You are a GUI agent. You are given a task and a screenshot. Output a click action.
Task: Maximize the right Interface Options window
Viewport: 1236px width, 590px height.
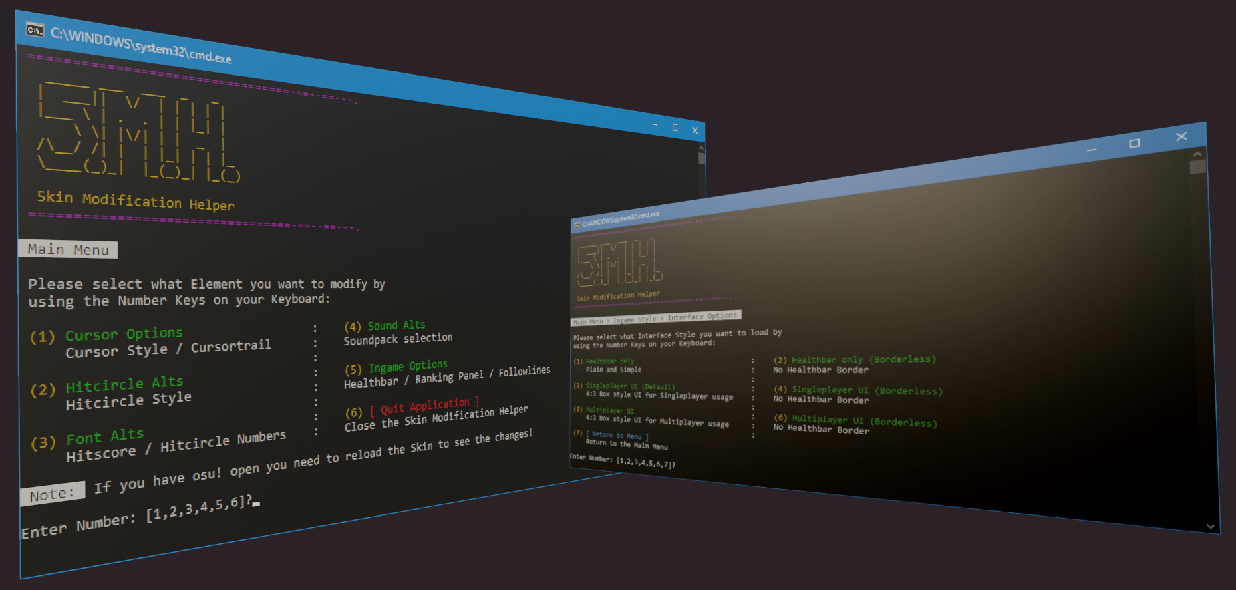point(1134,144)
